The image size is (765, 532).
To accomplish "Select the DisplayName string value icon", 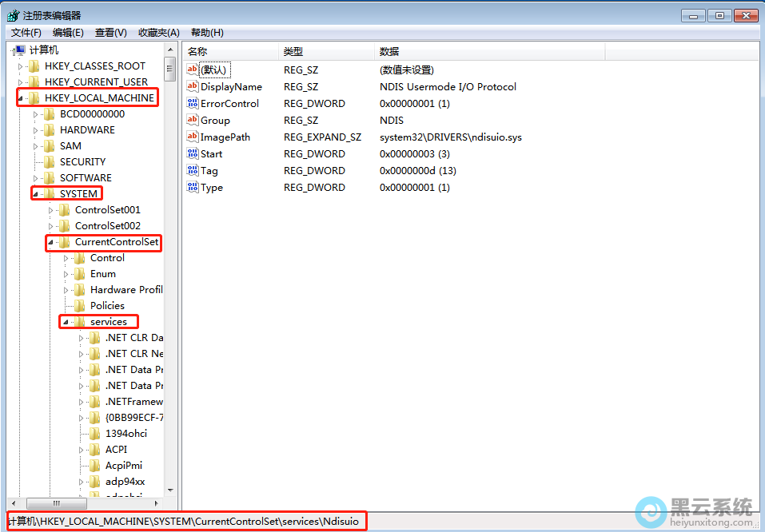I will coord(192,87).
